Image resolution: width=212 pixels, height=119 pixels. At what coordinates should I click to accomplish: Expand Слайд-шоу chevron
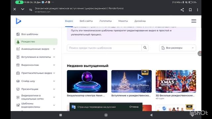54,81
